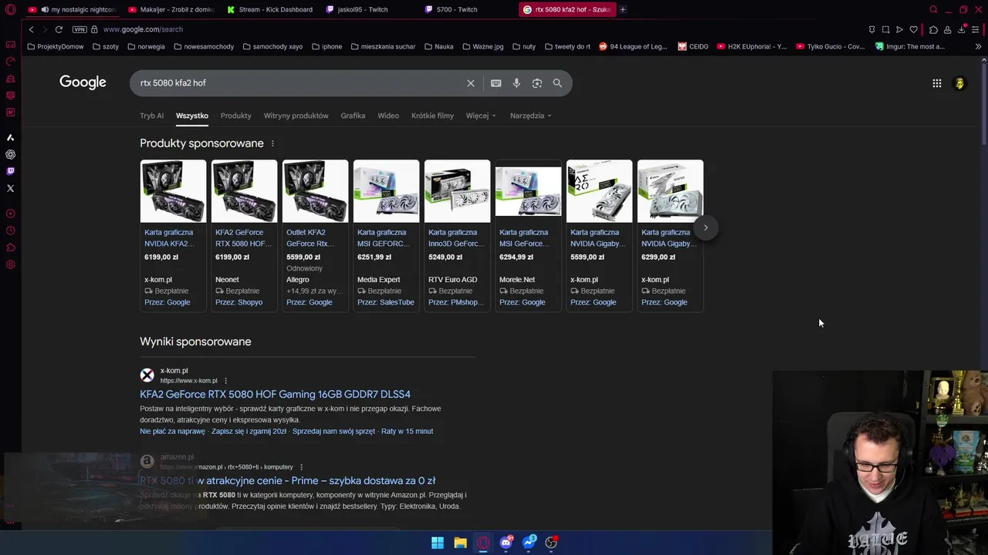Expand the Narzędzia dropdown
Image resolution: width=988 pixels, height=555 pixels.
click(x=531, y=116)
